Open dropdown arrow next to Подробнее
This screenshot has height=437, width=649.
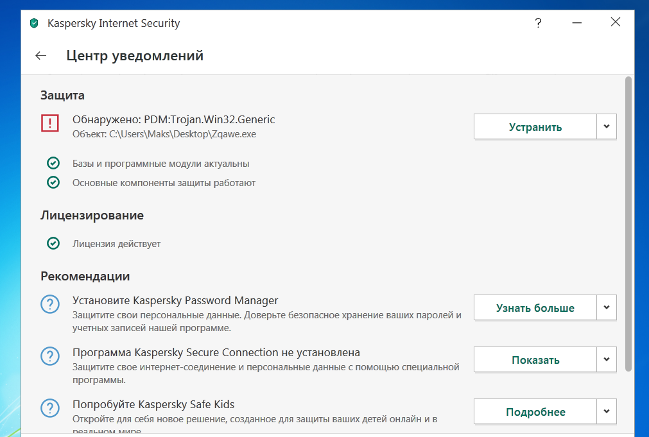coord(607,411)
